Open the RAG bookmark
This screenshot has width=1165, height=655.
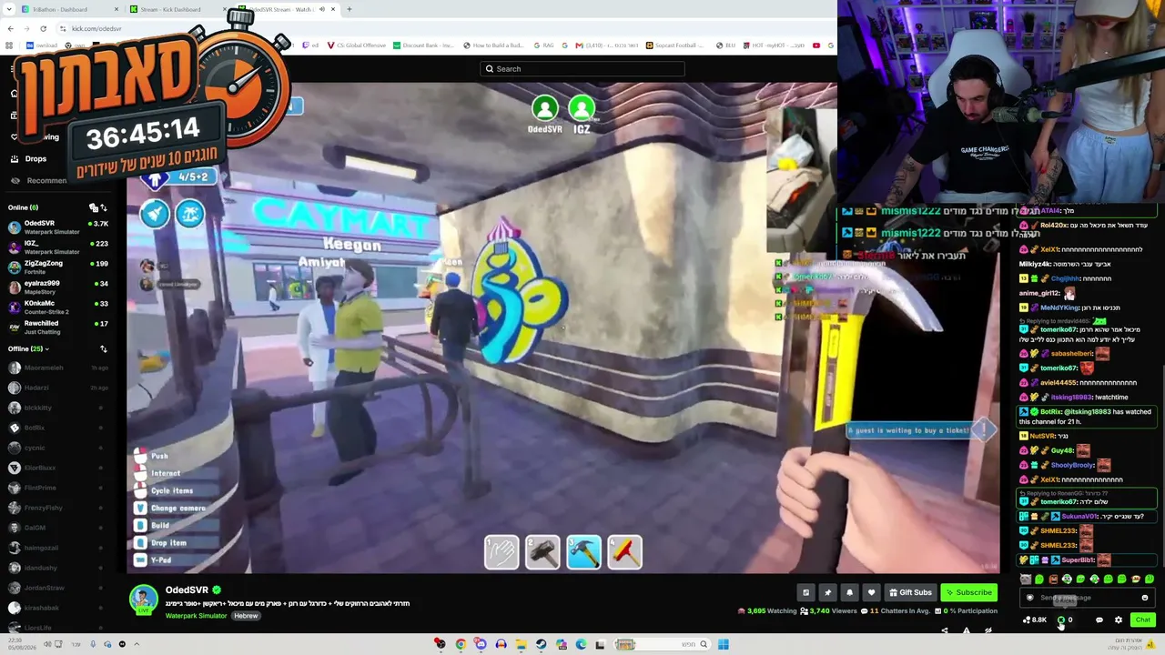coord(544,45)
